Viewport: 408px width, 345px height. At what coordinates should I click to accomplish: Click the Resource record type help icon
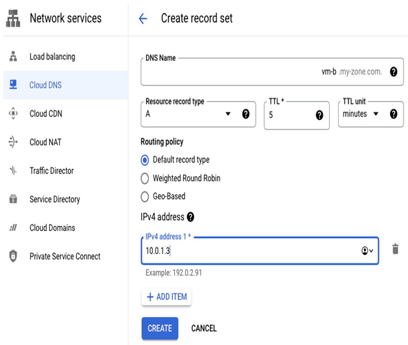click(245, 114)
